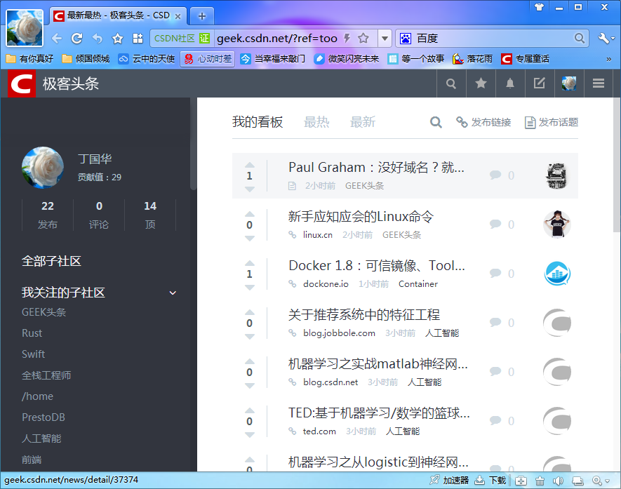This screenshot has width=621, height=489.
Task: Open the browser apps grid icon
Action: [x=138, y=39]
